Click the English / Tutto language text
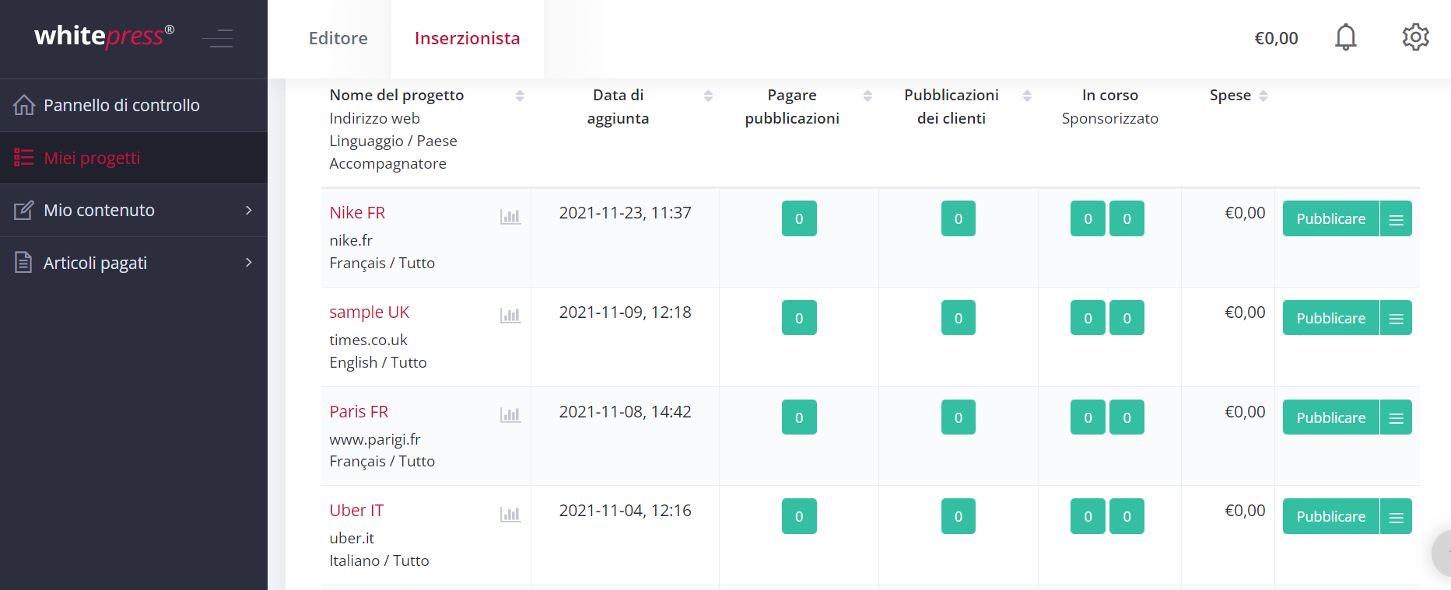 click(x=378, y=362)
